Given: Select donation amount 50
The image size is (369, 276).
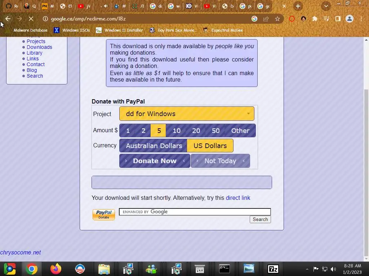Looking at the screenshot, I should (x=215, y=130).
